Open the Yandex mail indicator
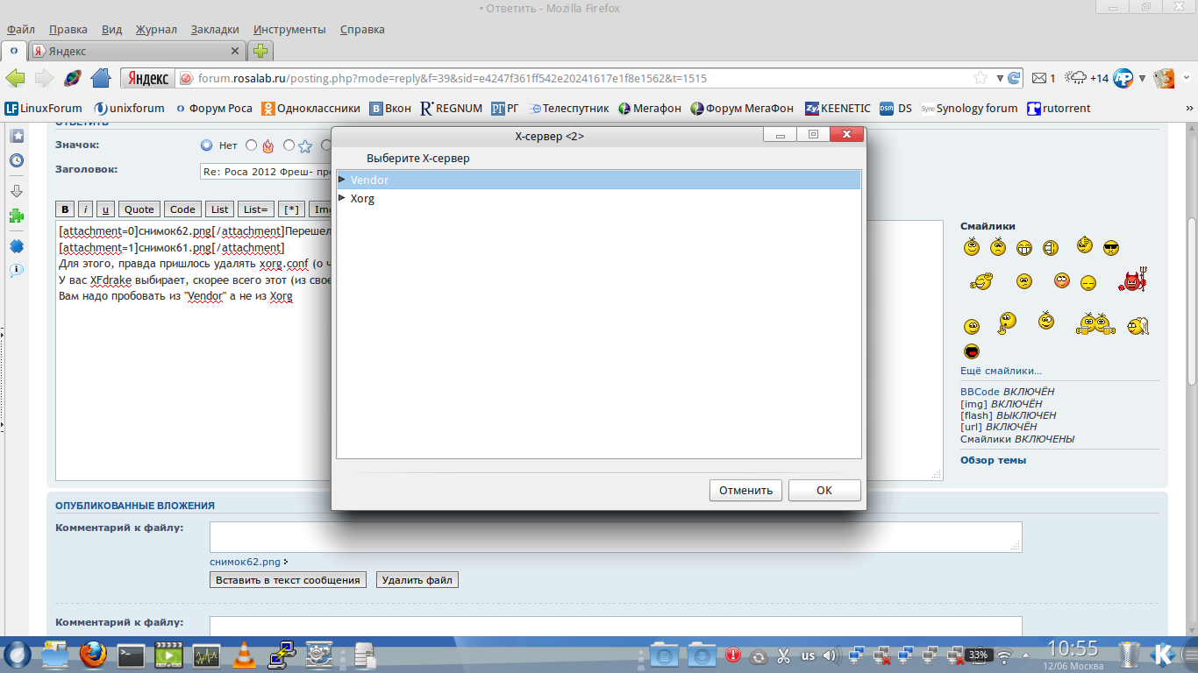 pyautogui.click(x=1043, y=78)
